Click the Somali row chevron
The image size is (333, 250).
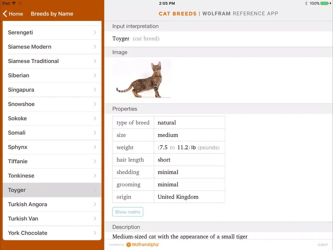pyautogui.click(x=95, y=133)
